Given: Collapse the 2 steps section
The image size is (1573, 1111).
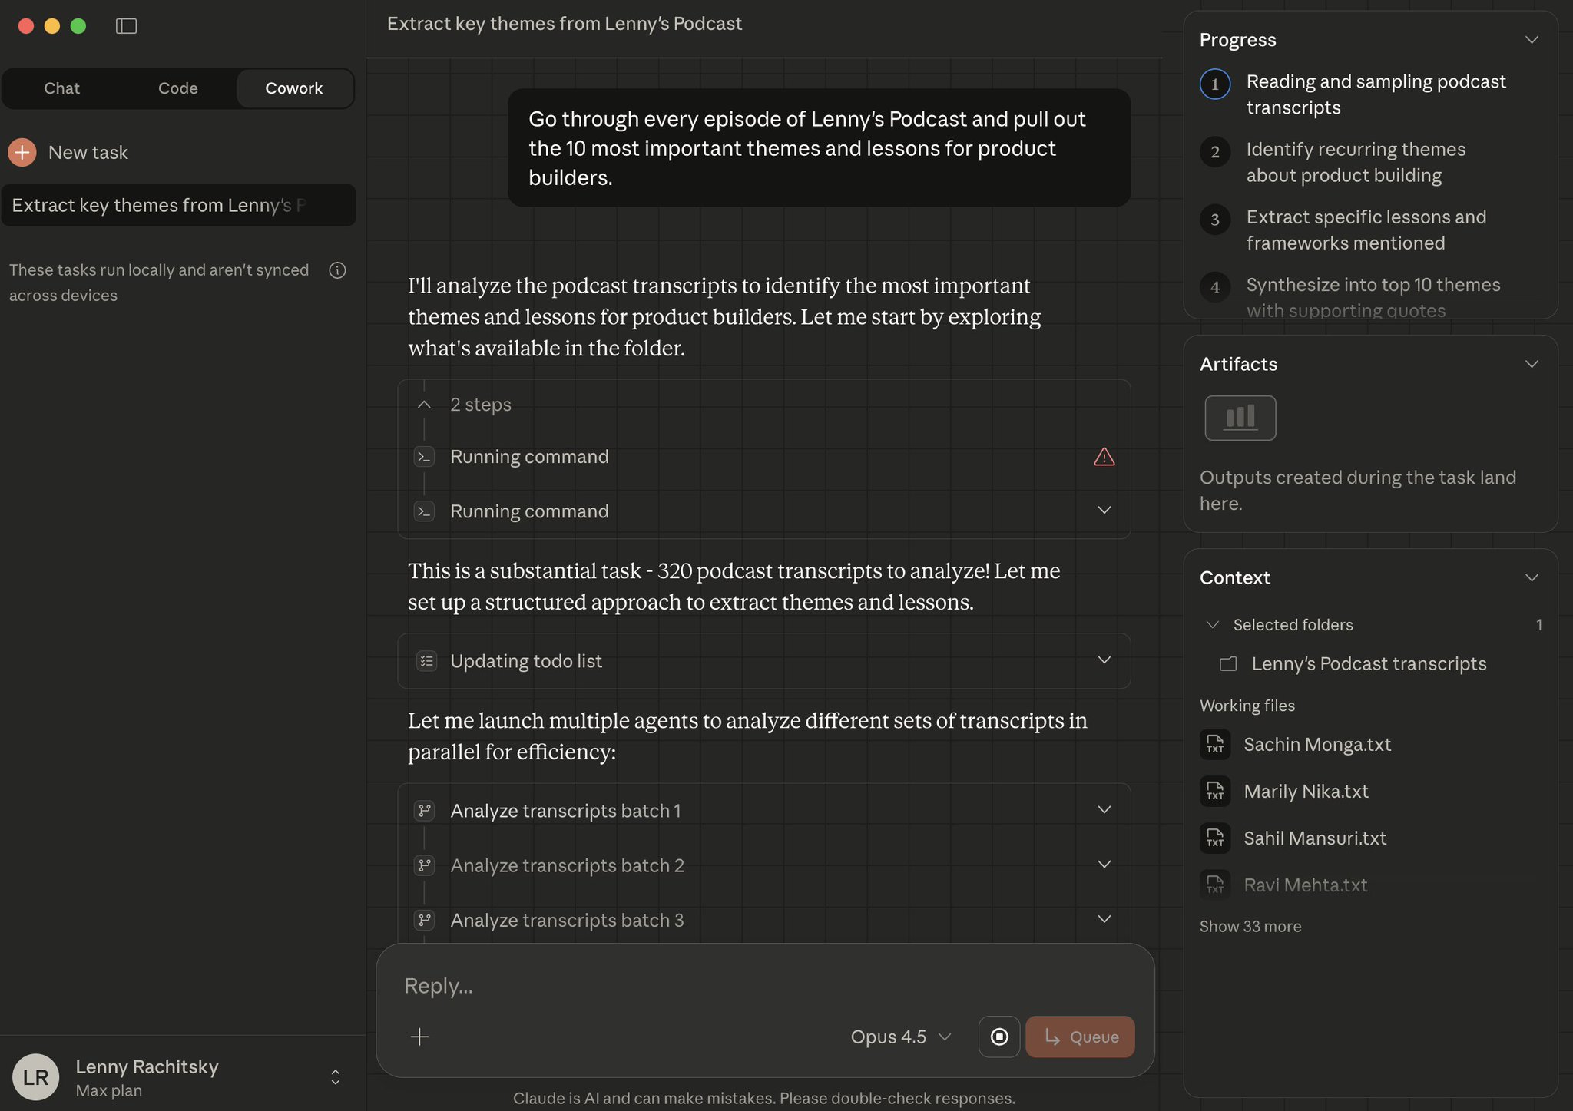Looking at the screenshot, I should [424, 405].
